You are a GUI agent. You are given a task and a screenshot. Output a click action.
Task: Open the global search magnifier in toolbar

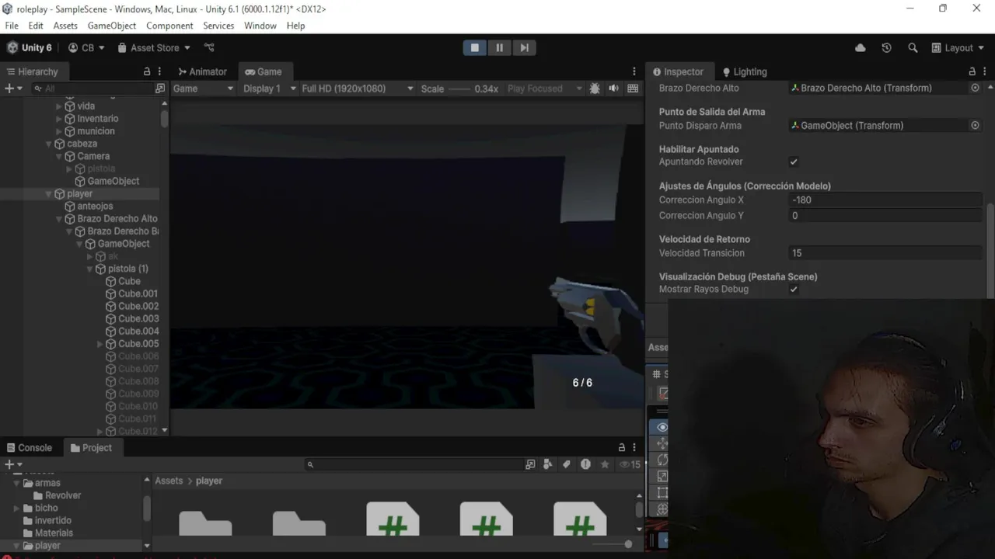pos(913,47)
